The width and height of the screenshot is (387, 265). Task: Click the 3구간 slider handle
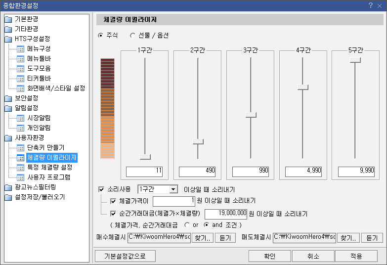[251, 115]
